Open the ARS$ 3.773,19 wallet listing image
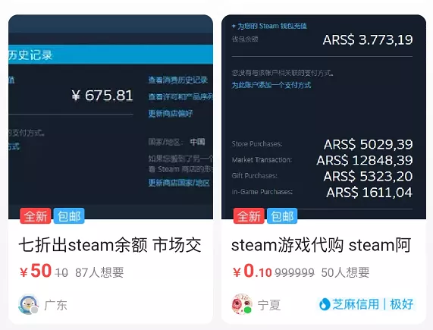433x330 pixels. (x=324, y=117)
